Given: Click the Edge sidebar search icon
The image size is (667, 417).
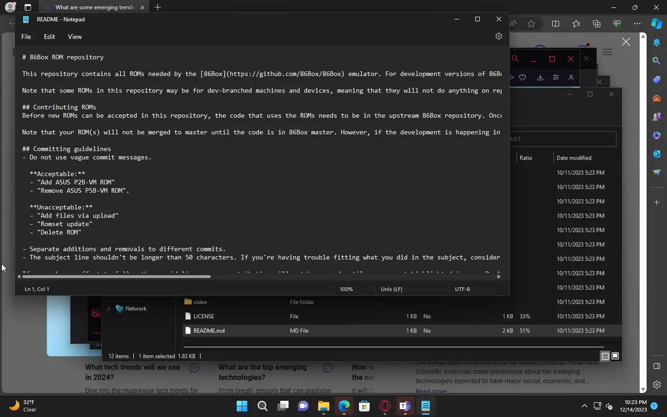Looking at the screenshot, I should click(657, 61).
